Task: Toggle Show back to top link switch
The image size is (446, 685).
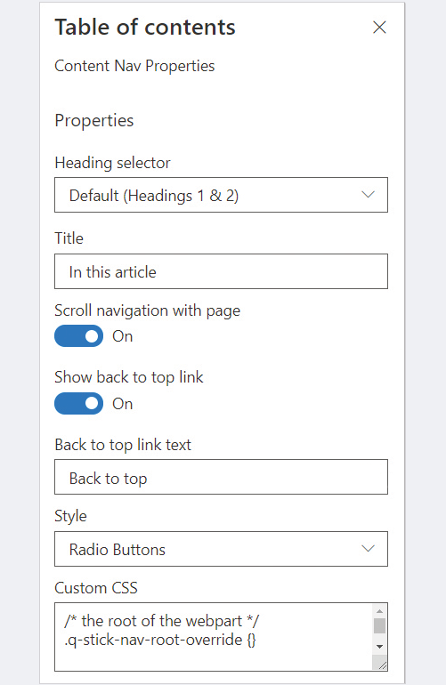Action: point(78,403)
